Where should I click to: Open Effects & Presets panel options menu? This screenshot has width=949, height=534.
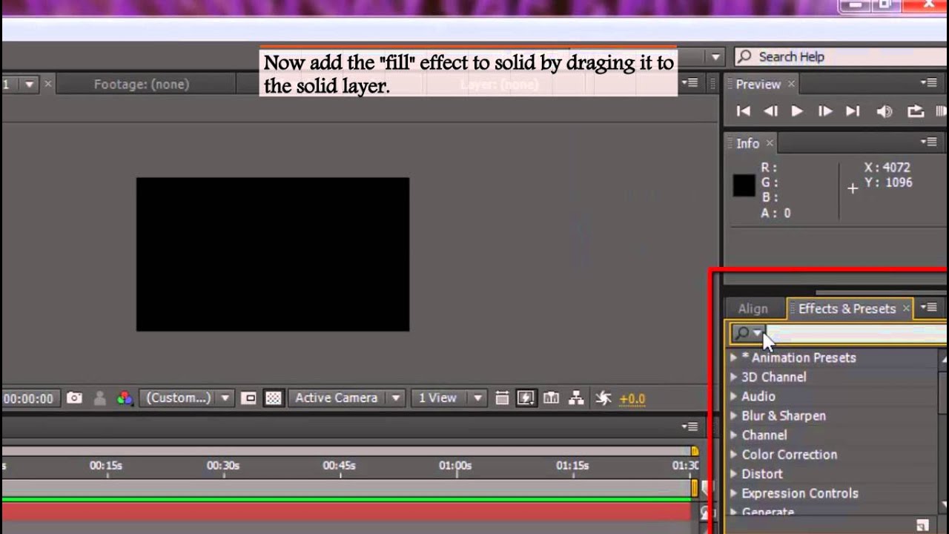[928, 307]
